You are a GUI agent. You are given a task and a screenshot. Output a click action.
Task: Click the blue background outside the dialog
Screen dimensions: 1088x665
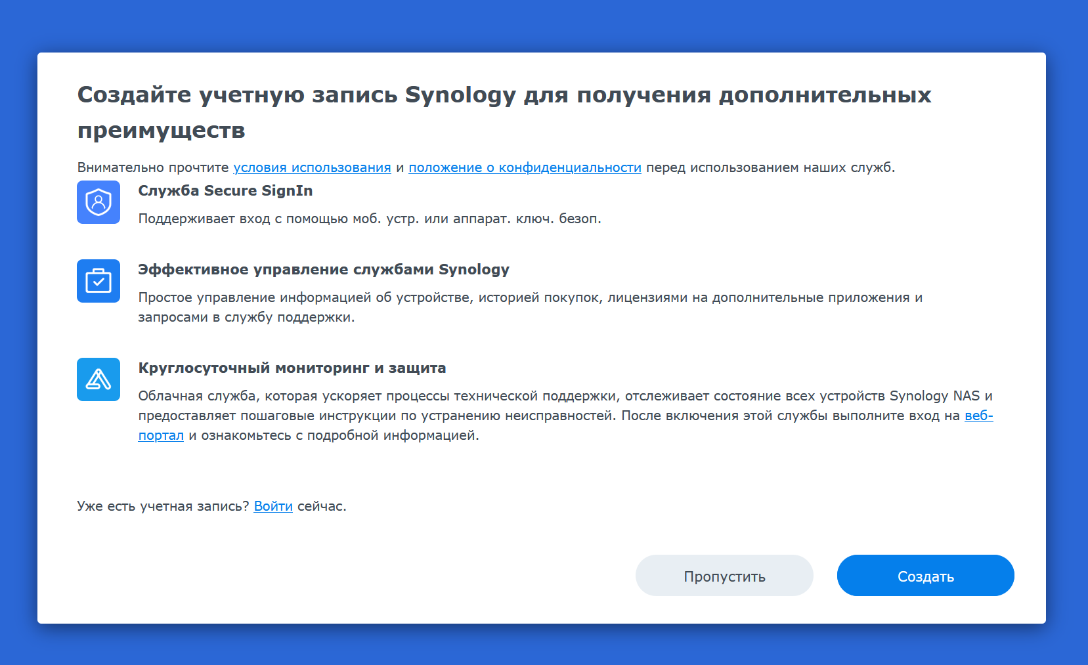[x=544, y=26]
